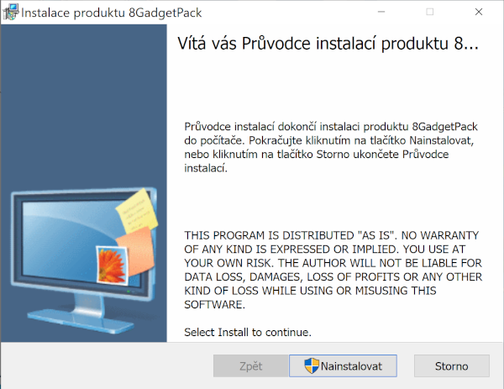
Task: Minimize the installer window
Action: click(x=382, y=13)
